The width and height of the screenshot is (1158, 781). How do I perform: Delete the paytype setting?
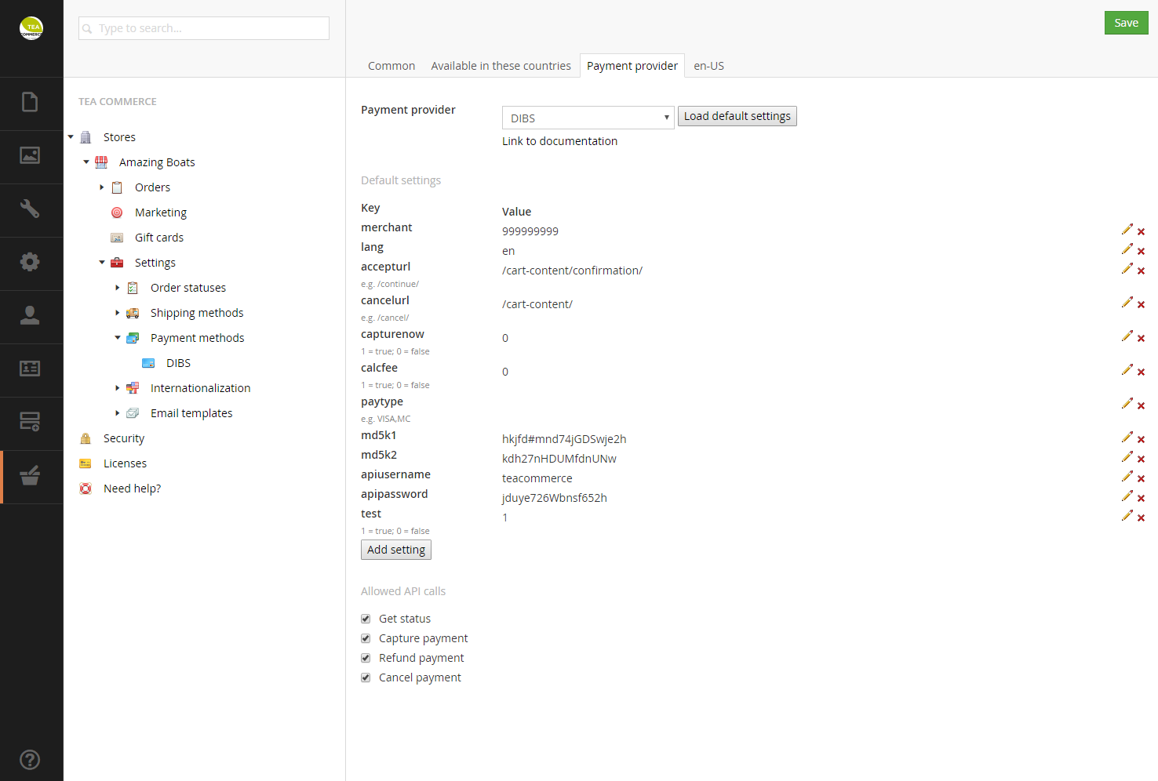click(1142, 406)
